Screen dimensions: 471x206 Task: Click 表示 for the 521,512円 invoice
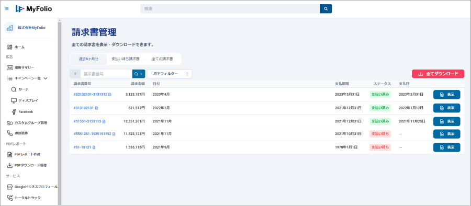447,108
